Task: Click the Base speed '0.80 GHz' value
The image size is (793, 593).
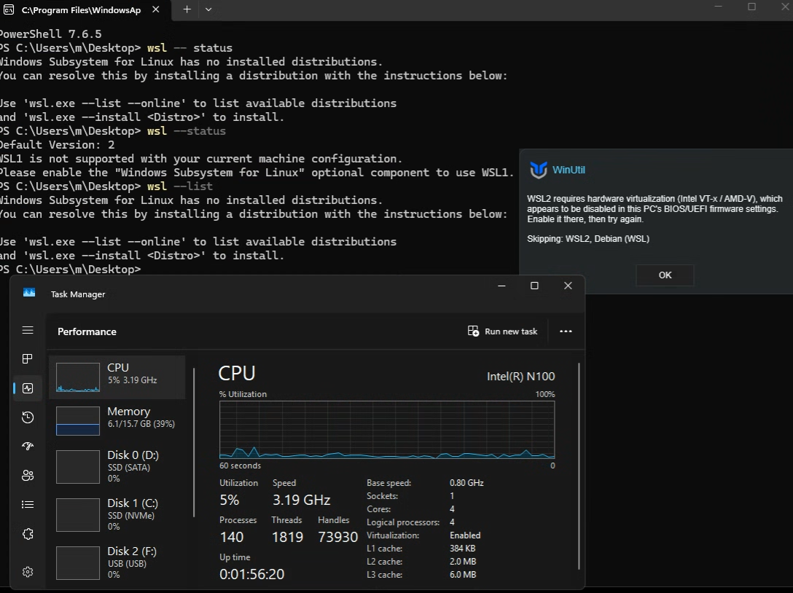Action: coord(466,483)
